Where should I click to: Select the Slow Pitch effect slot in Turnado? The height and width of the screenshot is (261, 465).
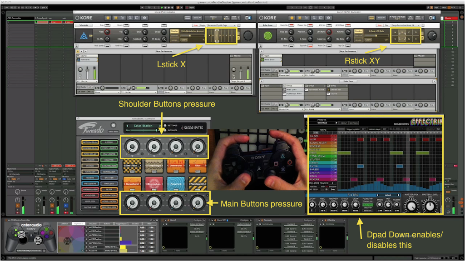[132, 167]
